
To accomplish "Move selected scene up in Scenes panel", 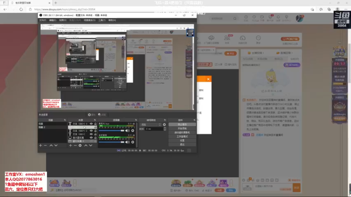I will pyautogui.click(x=51, y=145).
